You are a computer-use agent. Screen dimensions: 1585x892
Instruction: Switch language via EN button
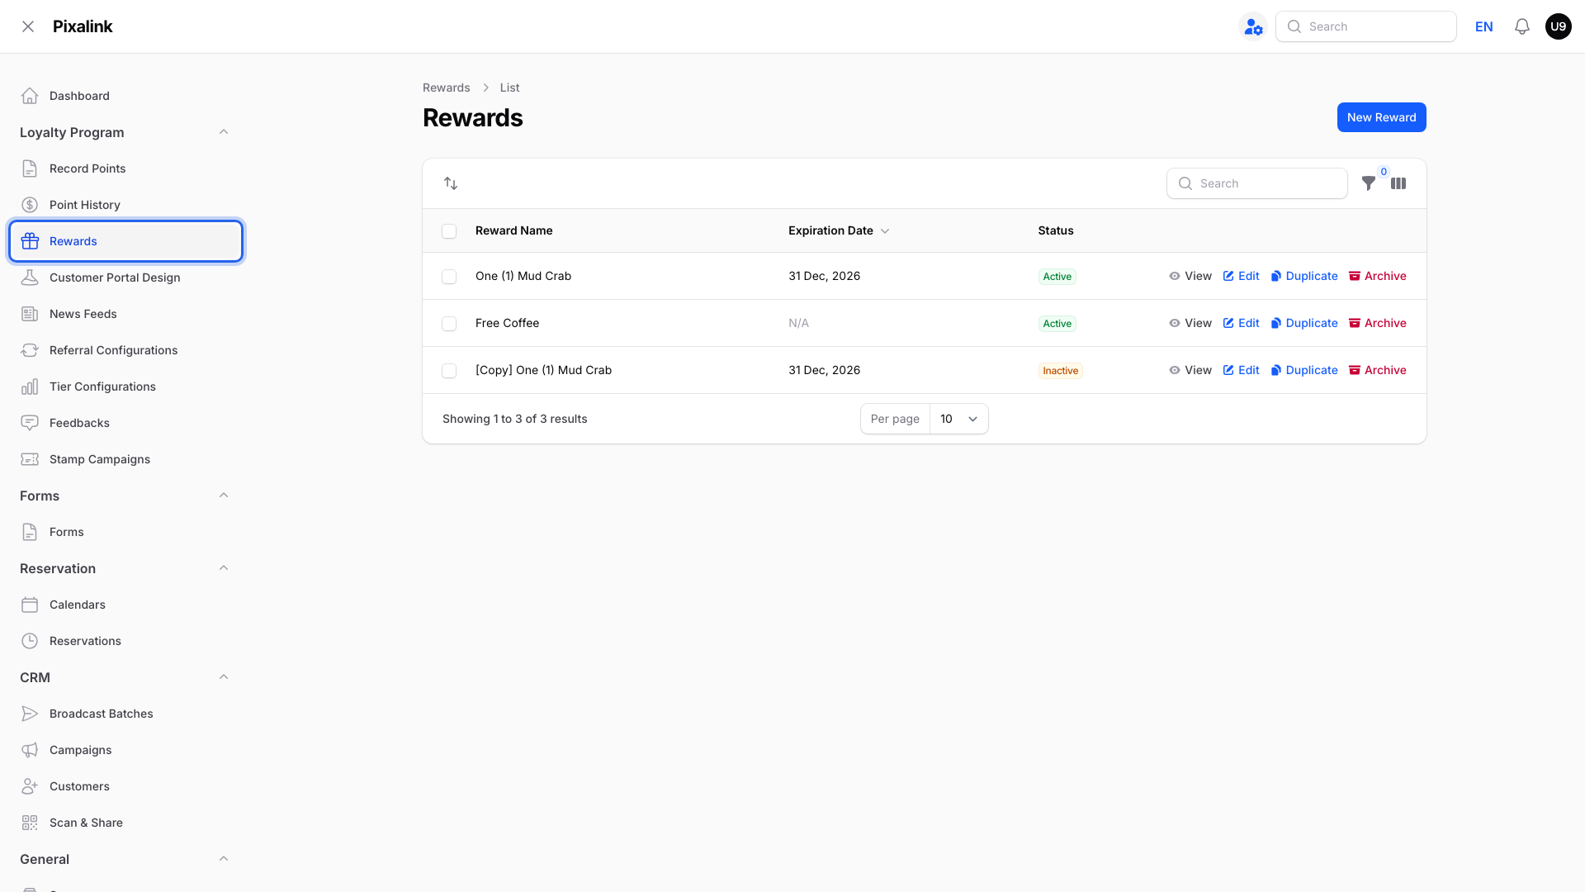pyautogui.click(x=1484, y=26)
